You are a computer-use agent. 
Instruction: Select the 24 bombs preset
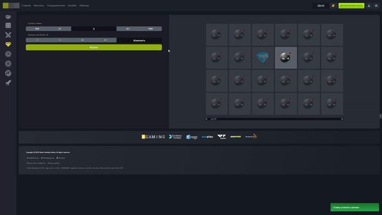tap(105, 40)
